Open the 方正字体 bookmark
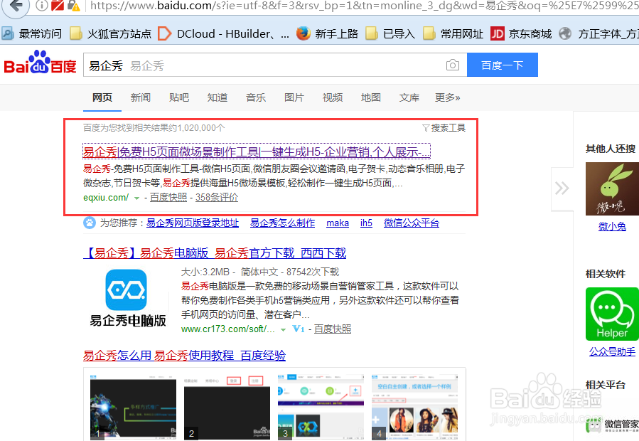Screen dimensions: 639x441 (x=598, y=33)
